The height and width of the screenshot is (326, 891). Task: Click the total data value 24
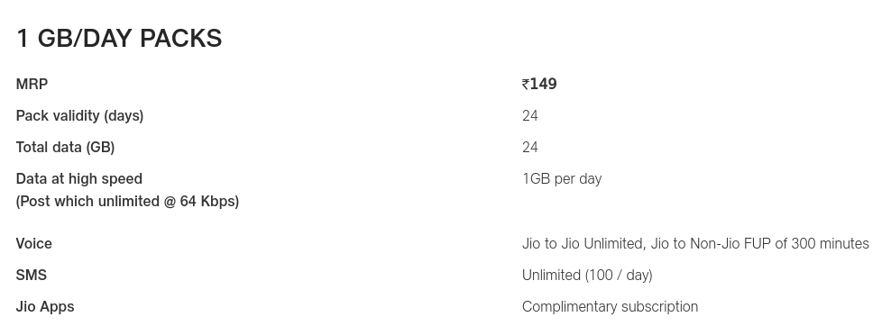(530, 148)
